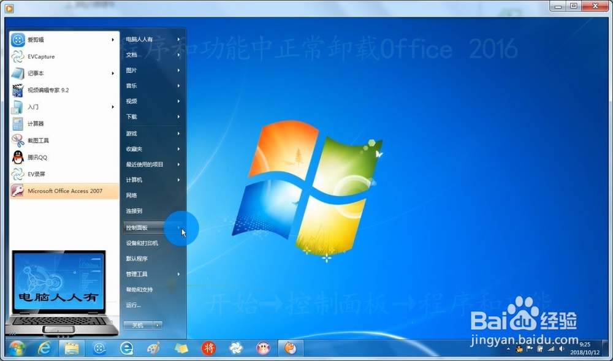Click the 电脑人人有 laptop user picture
This screenshot has width=613, height=361.
62,294
